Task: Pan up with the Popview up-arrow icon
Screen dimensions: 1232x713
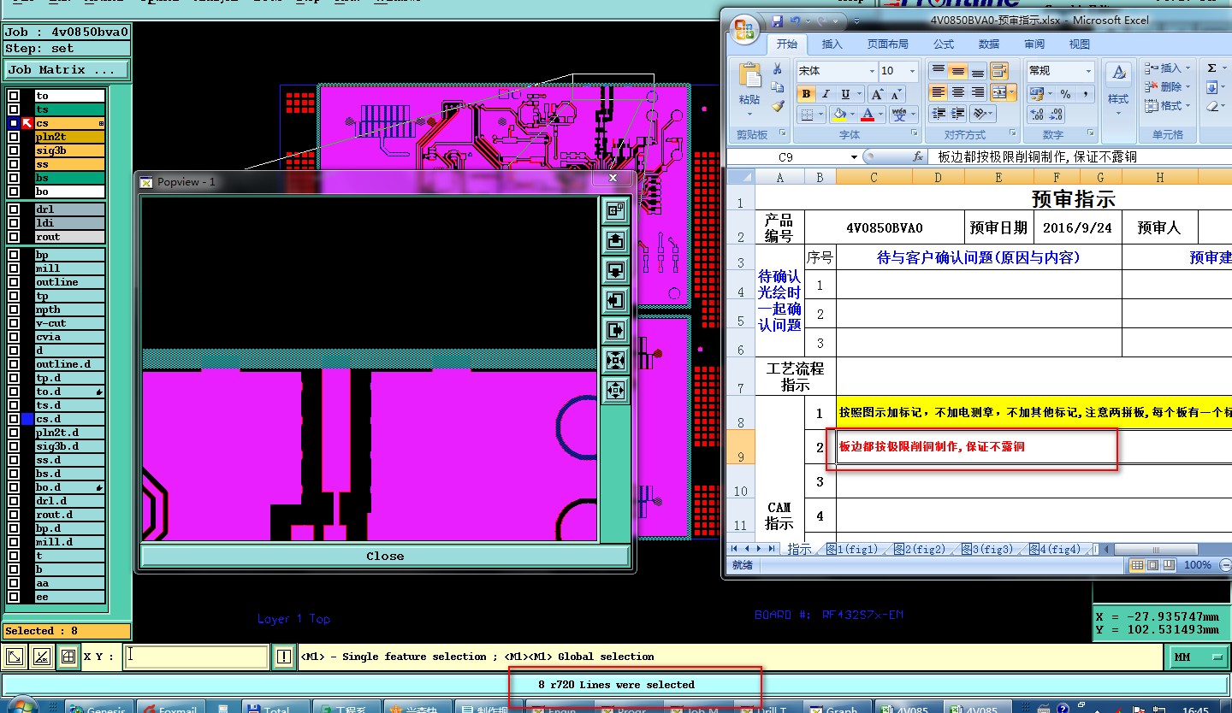Action: click(615, 240)
